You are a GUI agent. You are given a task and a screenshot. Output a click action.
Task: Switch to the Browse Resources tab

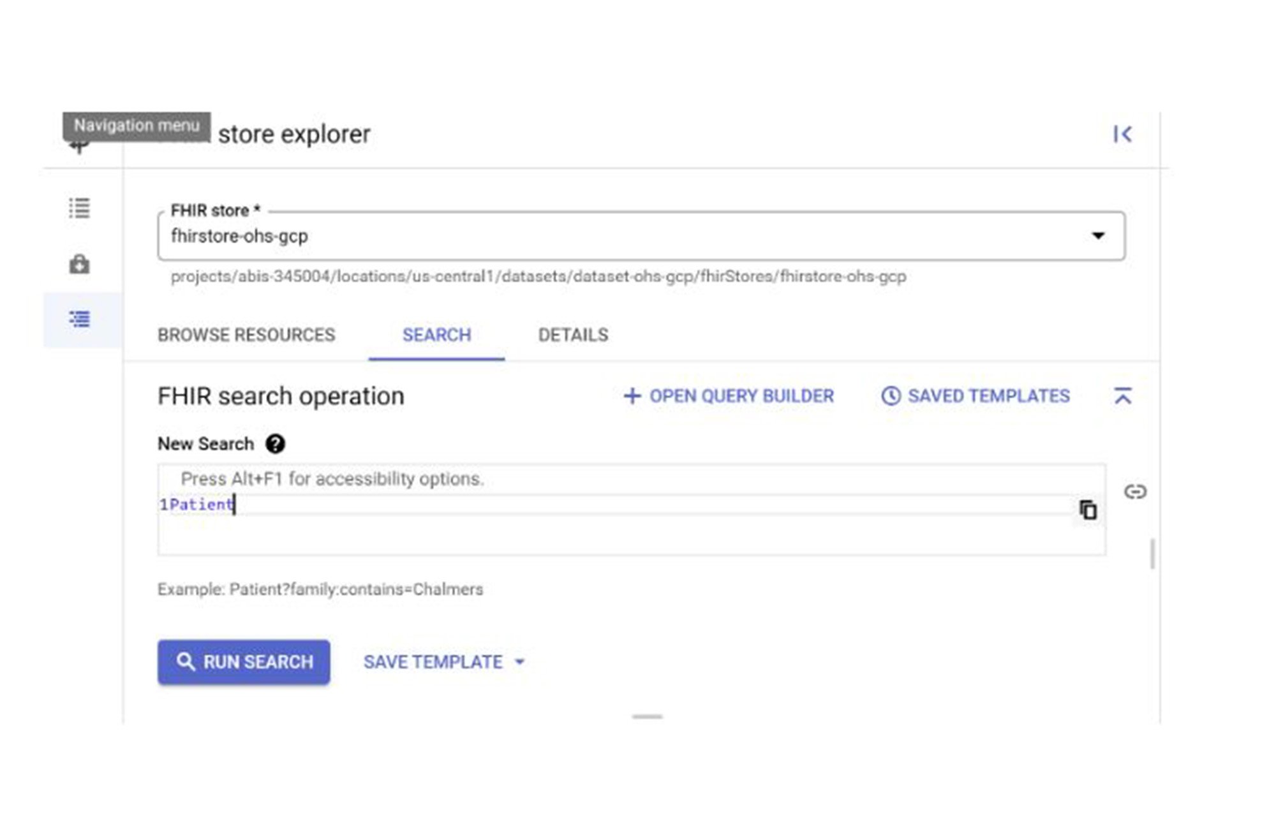tap(246, 335)
